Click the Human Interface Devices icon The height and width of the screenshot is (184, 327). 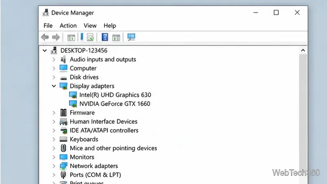click(63, 121)
